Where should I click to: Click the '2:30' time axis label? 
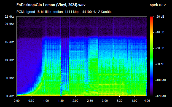[90, 101]
